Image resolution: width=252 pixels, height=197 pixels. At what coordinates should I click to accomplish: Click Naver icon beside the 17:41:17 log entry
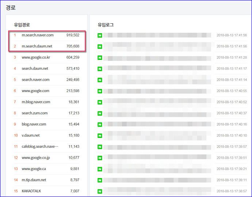[x=100, y=69]
